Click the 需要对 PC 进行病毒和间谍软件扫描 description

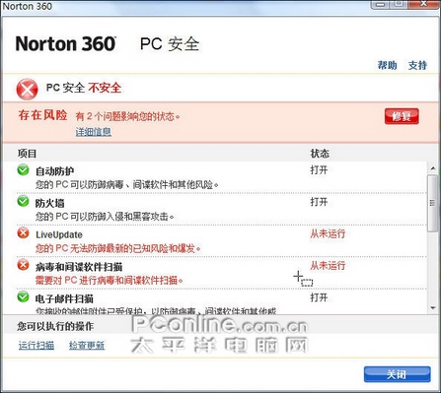110,280
